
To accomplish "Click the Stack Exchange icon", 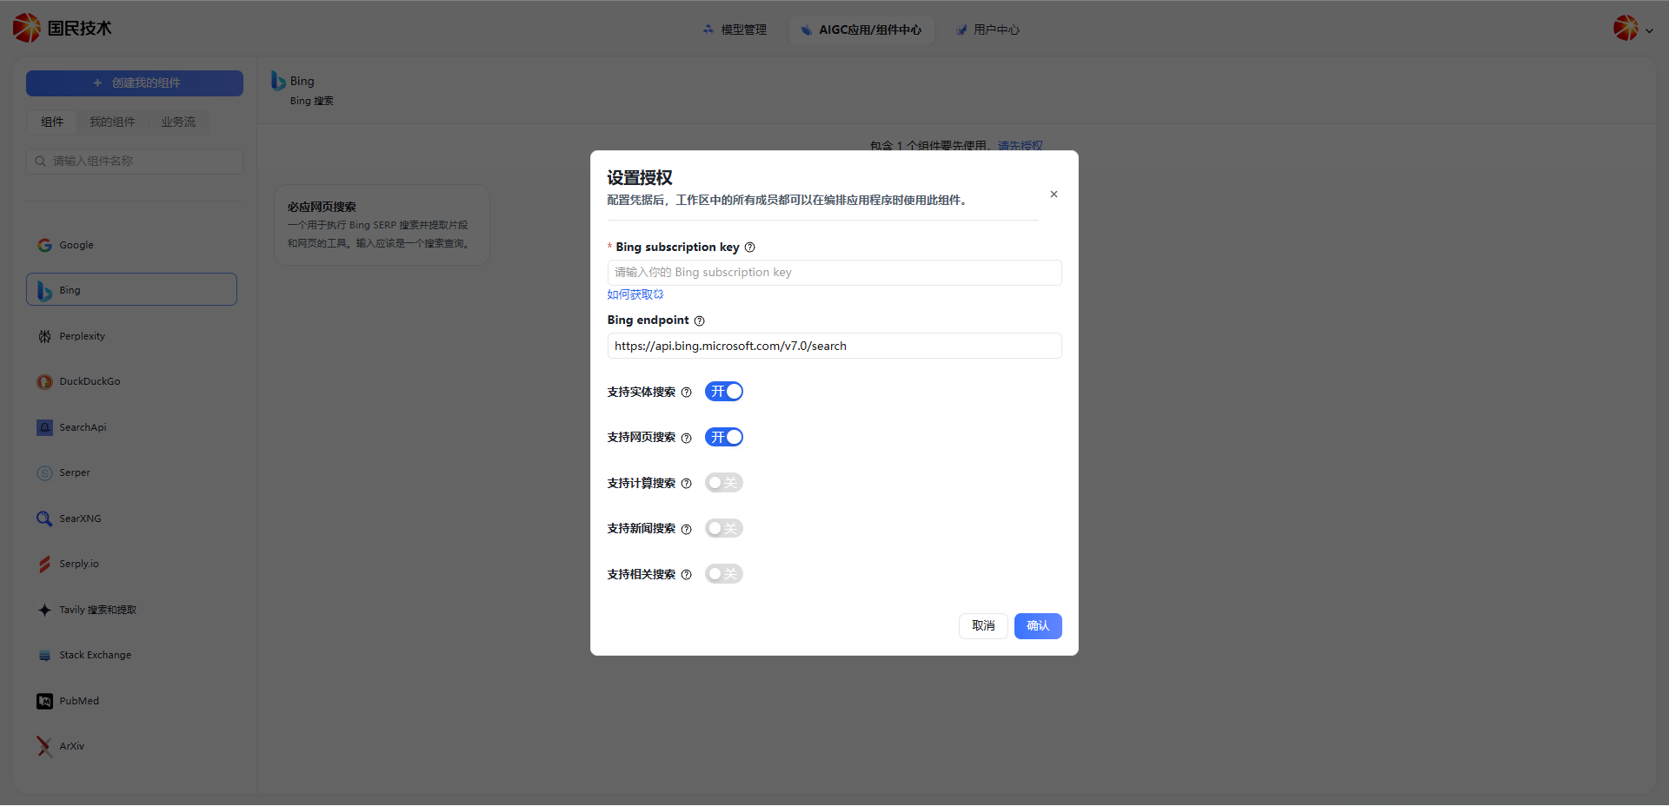I will tap(44, 656).
